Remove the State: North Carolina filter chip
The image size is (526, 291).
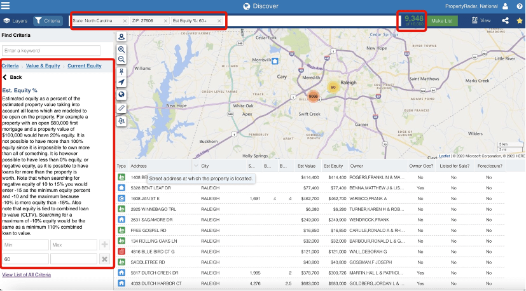click(125, 21)
